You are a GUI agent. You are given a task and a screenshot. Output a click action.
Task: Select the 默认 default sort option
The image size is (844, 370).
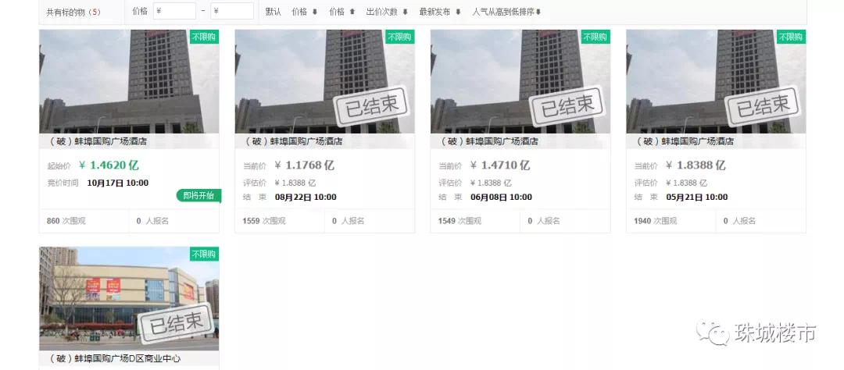273,12
